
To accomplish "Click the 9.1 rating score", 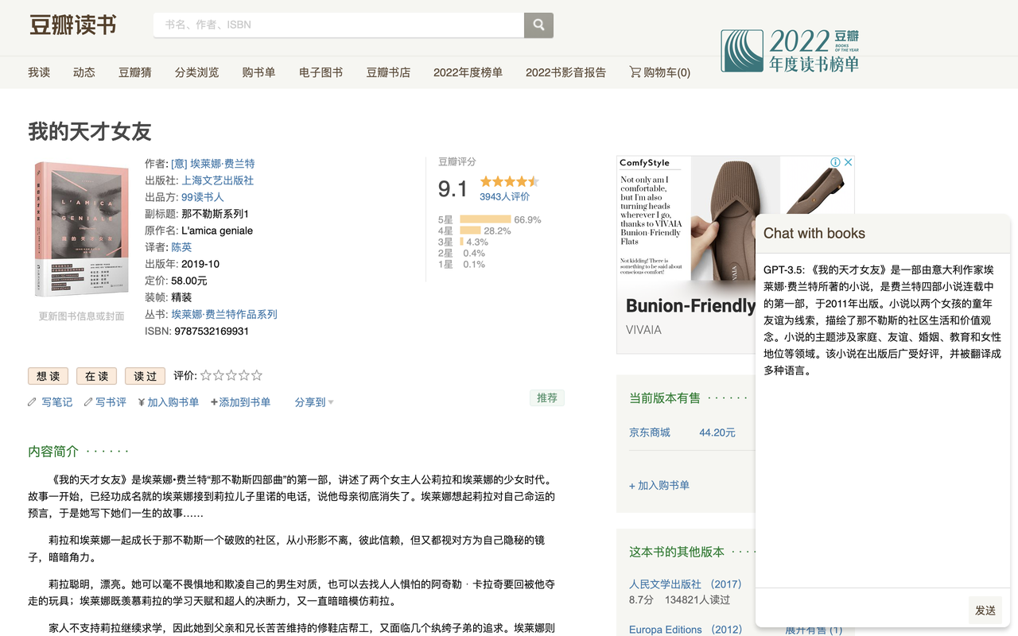I will [x=453, y=189].
